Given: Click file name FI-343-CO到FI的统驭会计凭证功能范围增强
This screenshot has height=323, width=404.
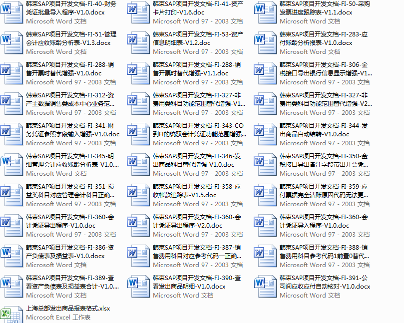Looking at the screenshot, I should pos(199,130).
